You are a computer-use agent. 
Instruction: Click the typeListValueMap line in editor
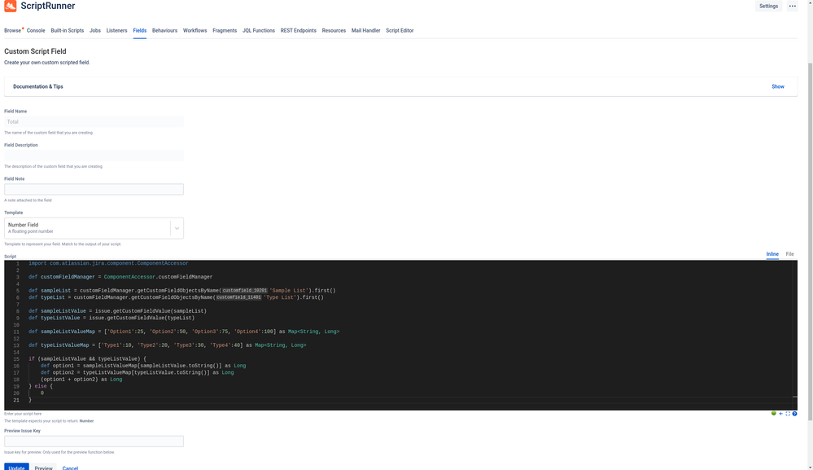168,345
